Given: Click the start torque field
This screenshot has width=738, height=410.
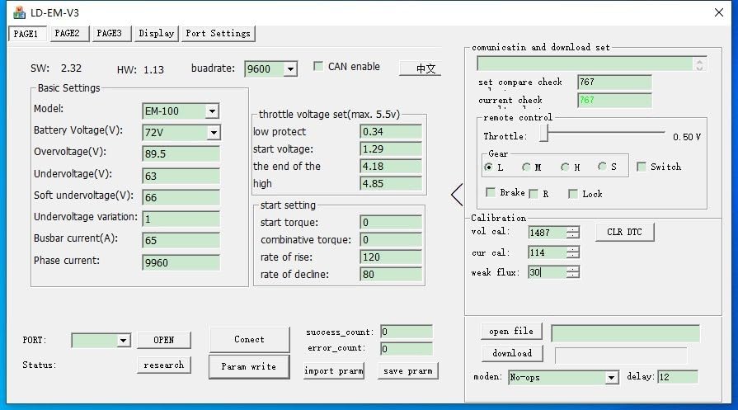Looking at the screenshot, I should click(x=391, y=222).
